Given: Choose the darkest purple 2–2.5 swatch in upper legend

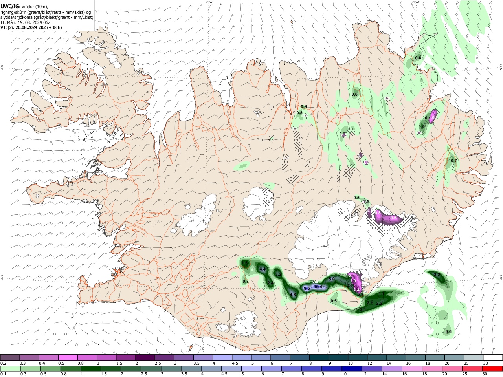Looking at the screenshot, I should (x=145, y=358).
